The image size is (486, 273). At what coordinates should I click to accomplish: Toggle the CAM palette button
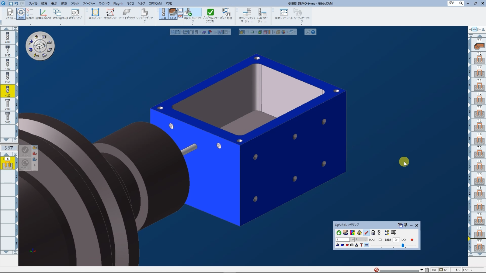(x=173, y=14)
